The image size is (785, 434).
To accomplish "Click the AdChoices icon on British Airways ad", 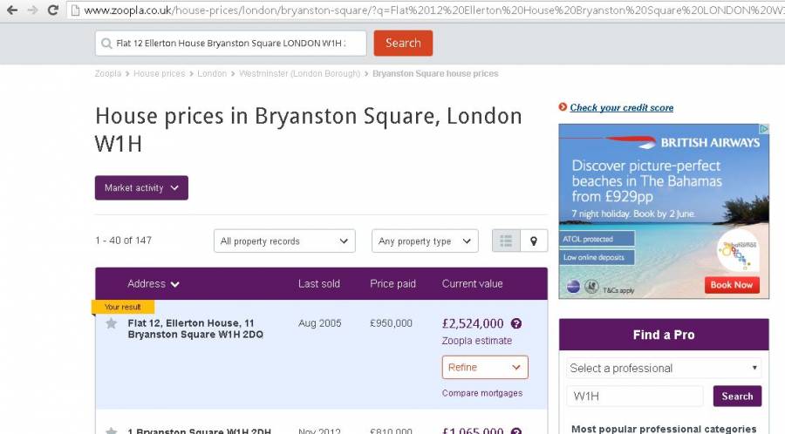I will pyautogui.click(x=764, y=129).
